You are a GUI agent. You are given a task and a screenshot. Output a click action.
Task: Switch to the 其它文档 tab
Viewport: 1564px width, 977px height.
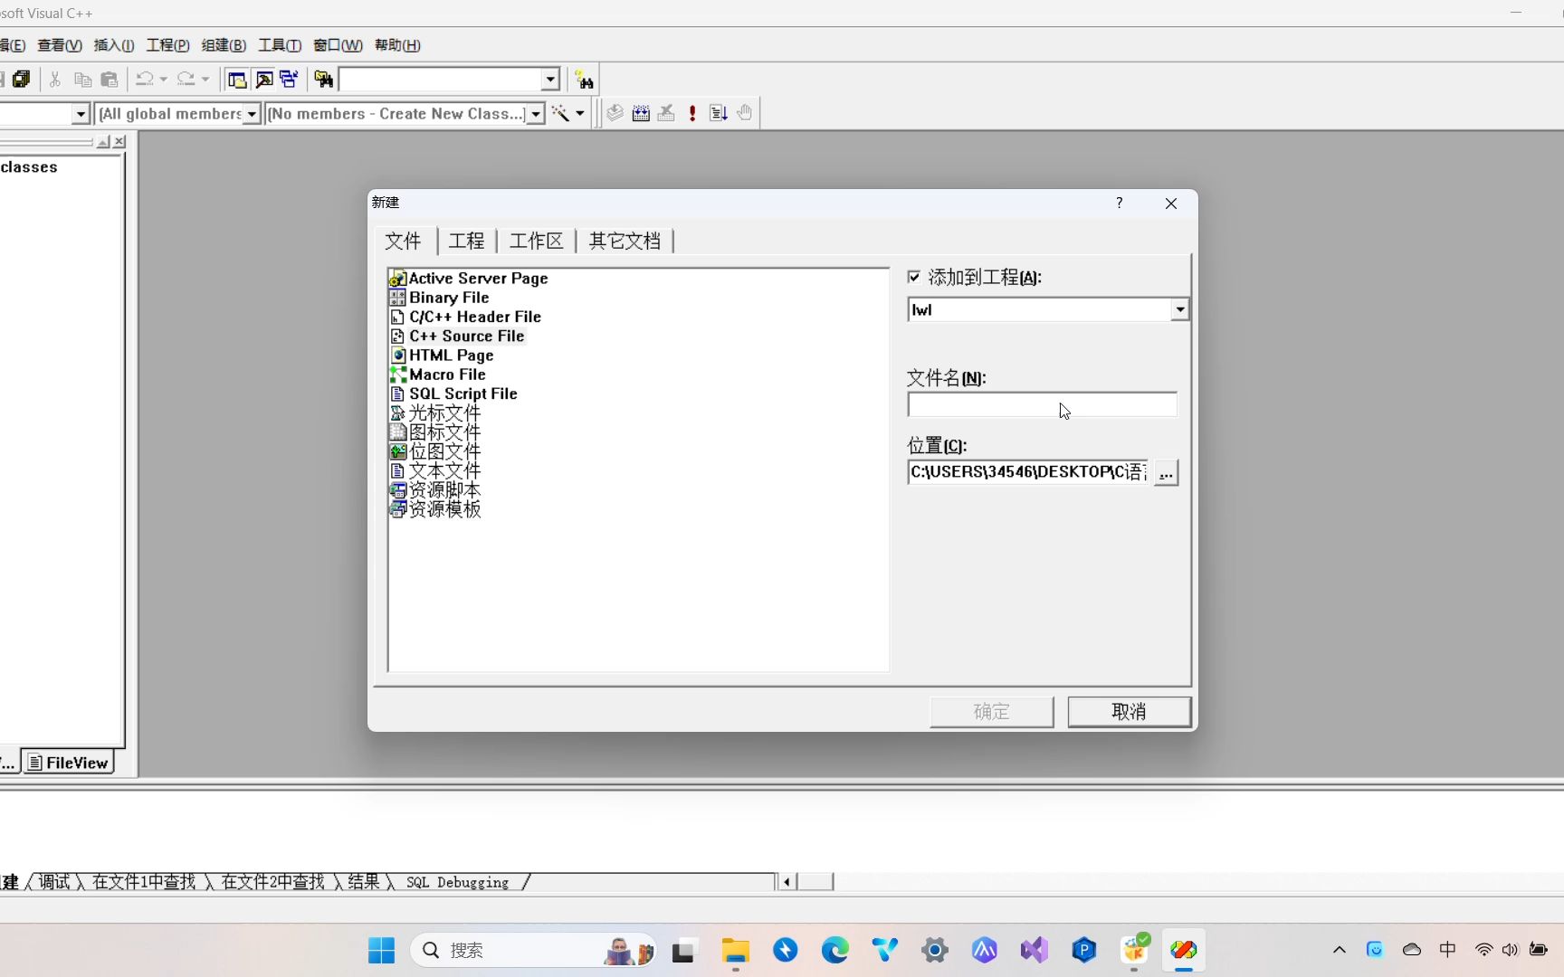[x=625, y=241]
